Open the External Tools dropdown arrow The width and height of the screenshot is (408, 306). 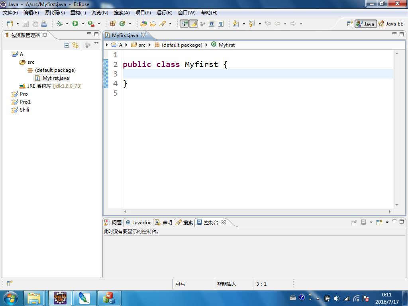(x=99, y=24)
